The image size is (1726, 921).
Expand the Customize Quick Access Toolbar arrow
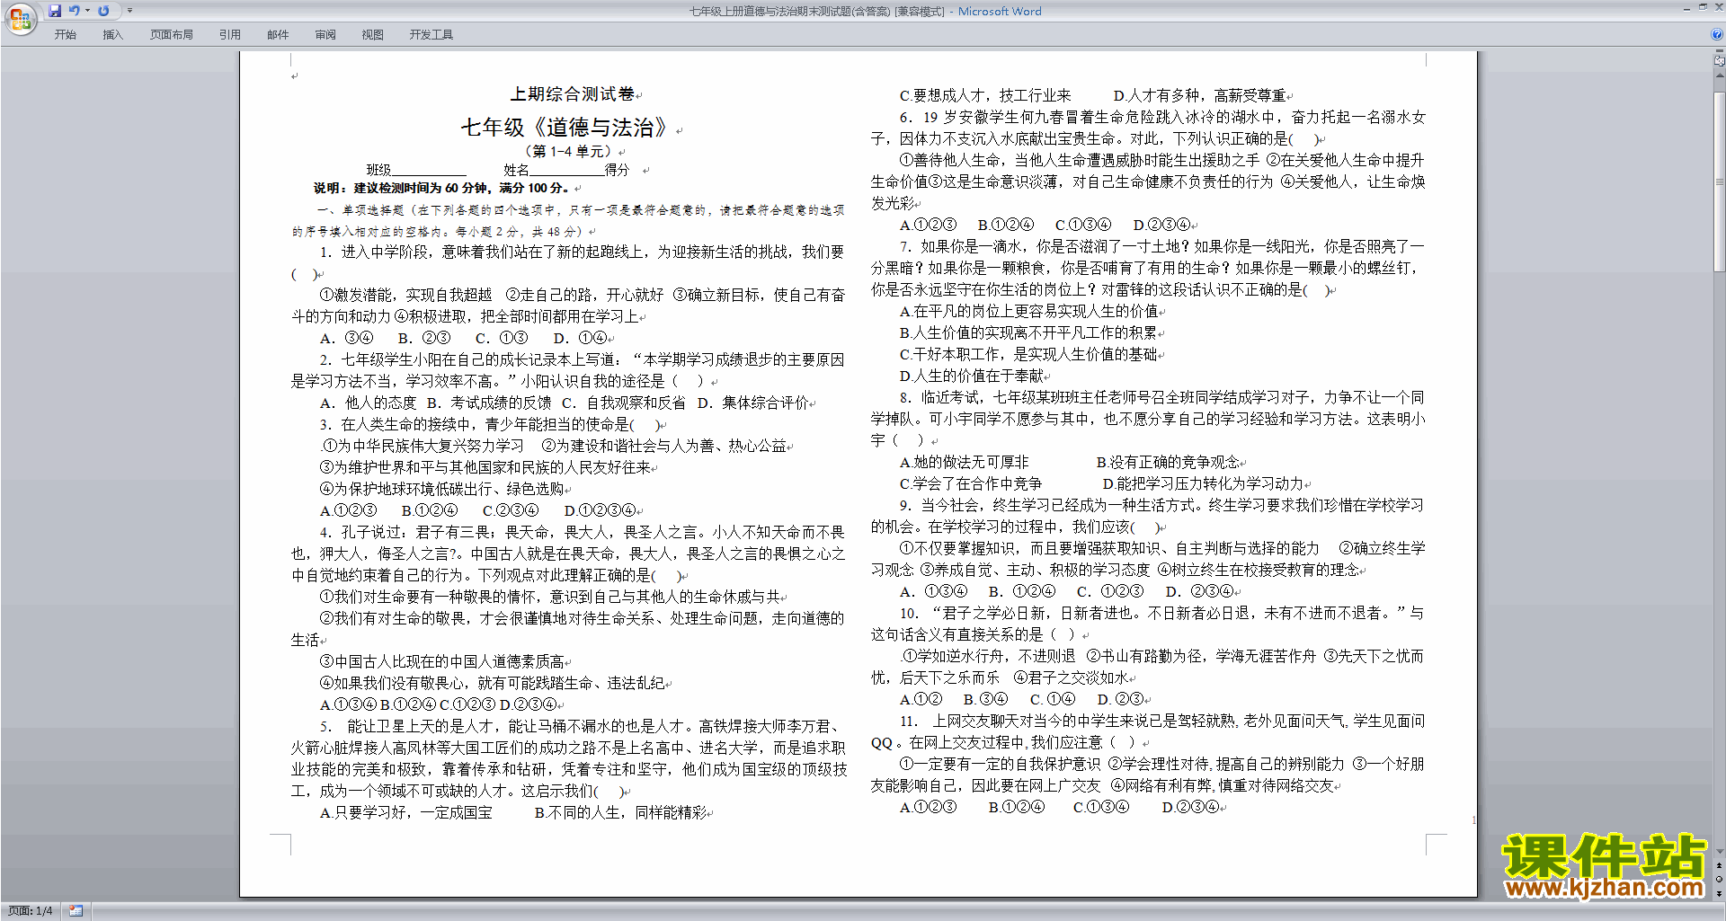(129, 11)
